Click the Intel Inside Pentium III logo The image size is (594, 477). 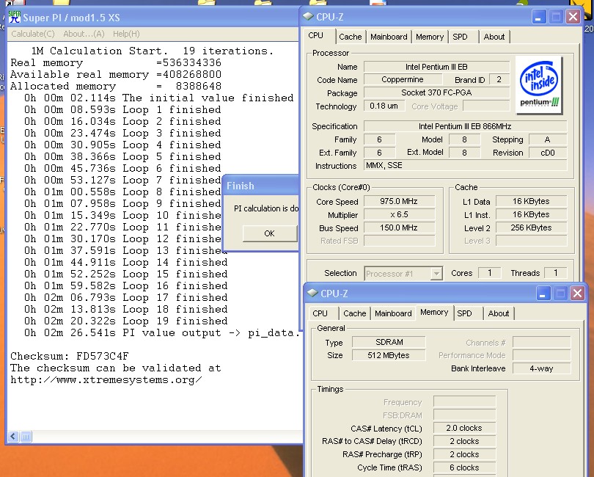(539, 85)
